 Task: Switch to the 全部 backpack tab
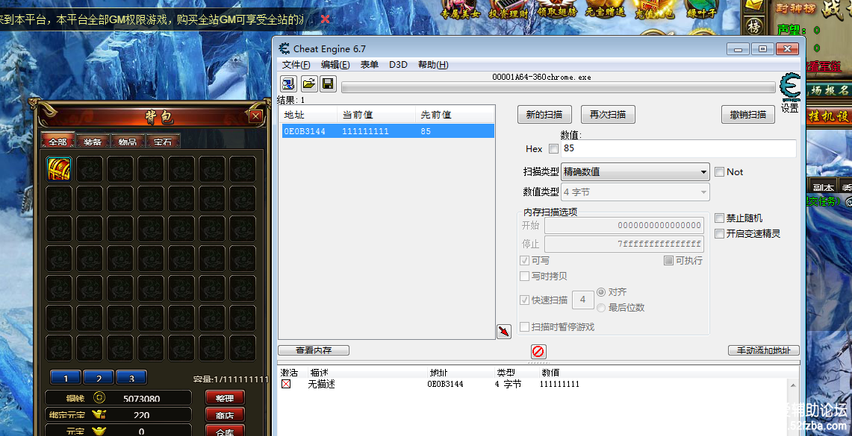(x=57, y=141)
